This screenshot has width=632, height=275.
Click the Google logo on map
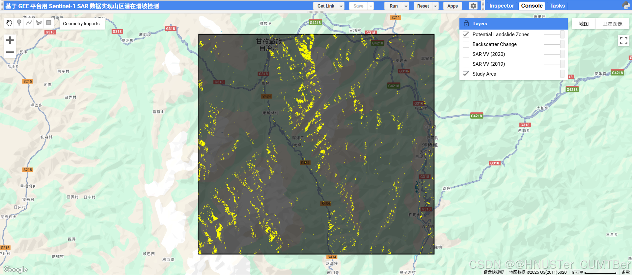pos(15,269)
